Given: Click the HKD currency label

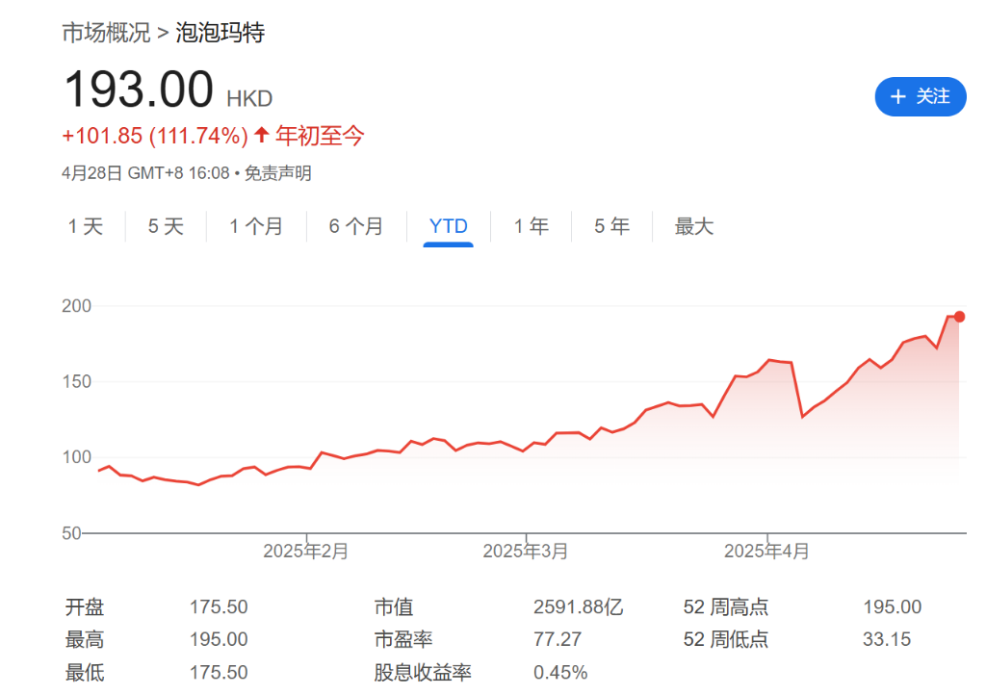Looking at the screenshot, I should pyautogui.click(x=249, y=98).
